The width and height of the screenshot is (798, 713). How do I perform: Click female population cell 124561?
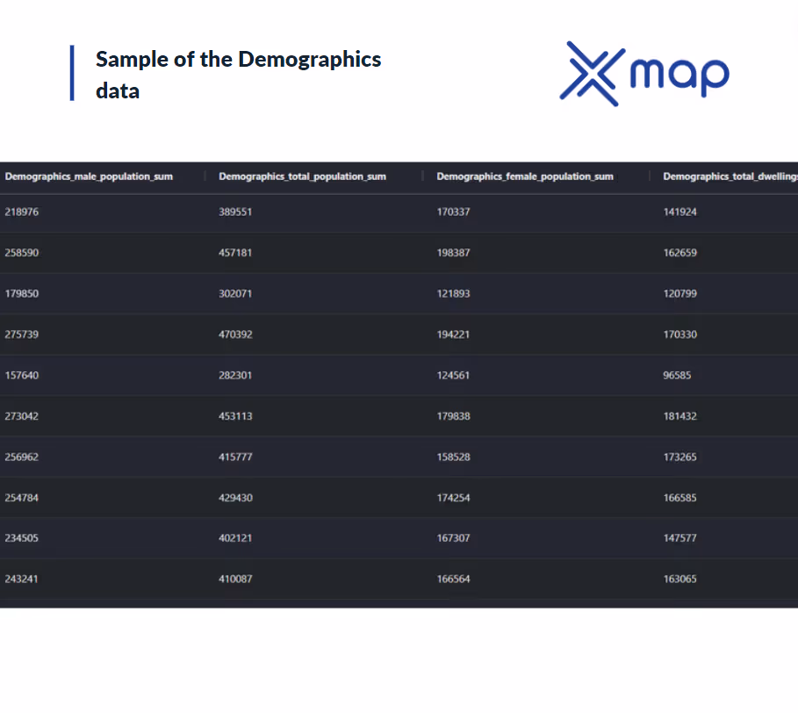click(x=454, y=375)
